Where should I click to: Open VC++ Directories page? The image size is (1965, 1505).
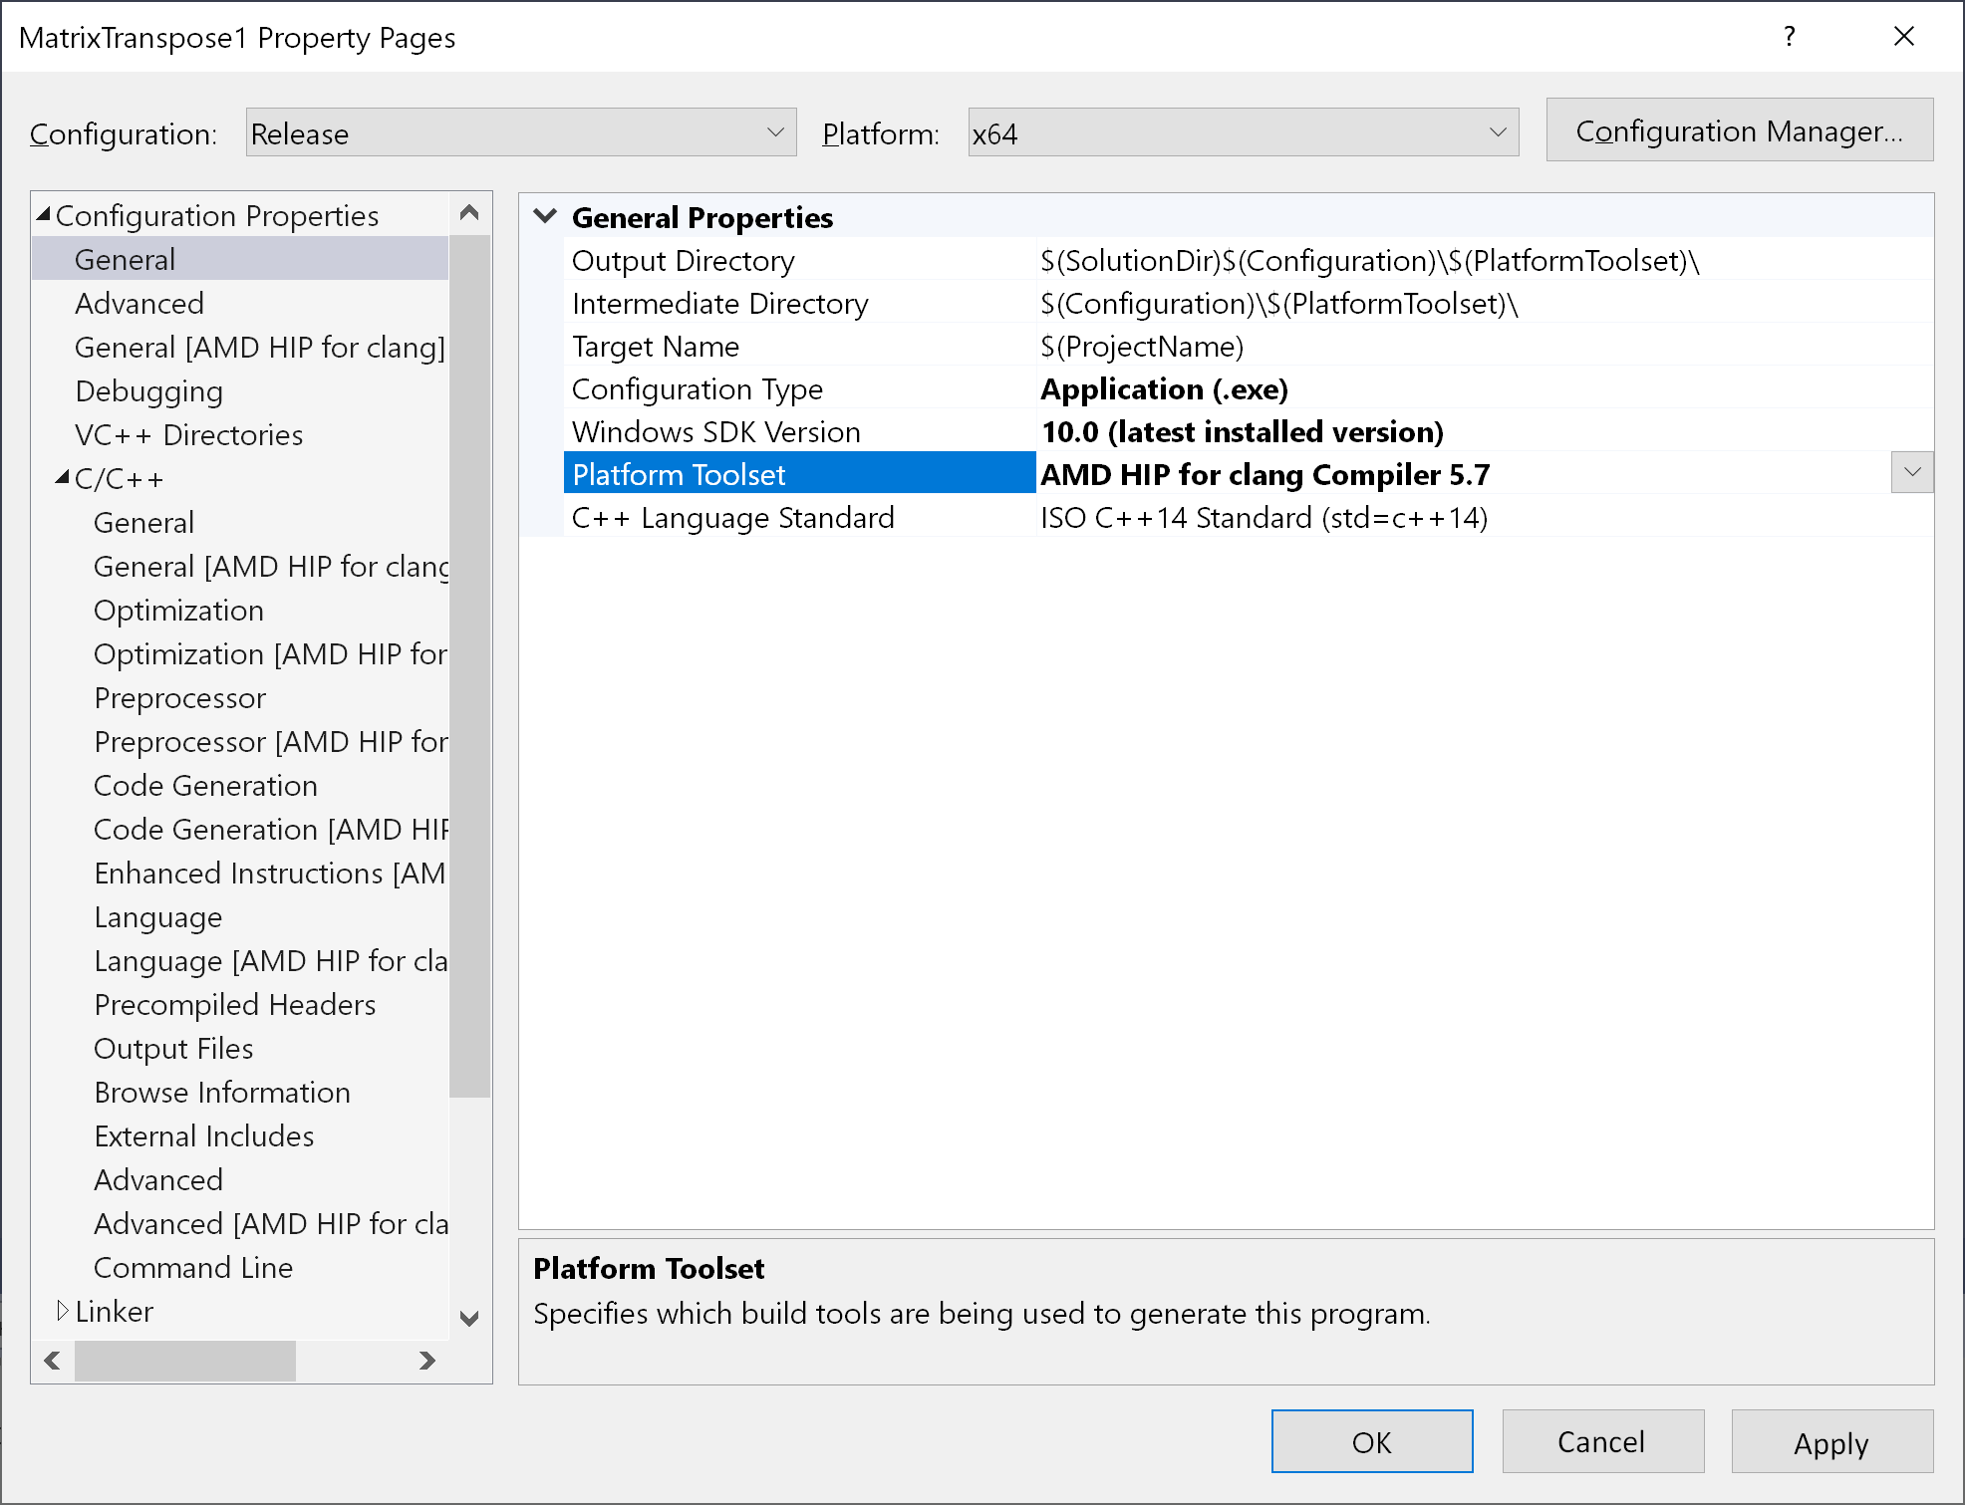tap(188, 435)
